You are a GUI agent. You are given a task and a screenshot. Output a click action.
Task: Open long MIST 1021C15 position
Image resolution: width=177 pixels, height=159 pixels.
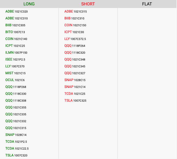coord(15,73)
